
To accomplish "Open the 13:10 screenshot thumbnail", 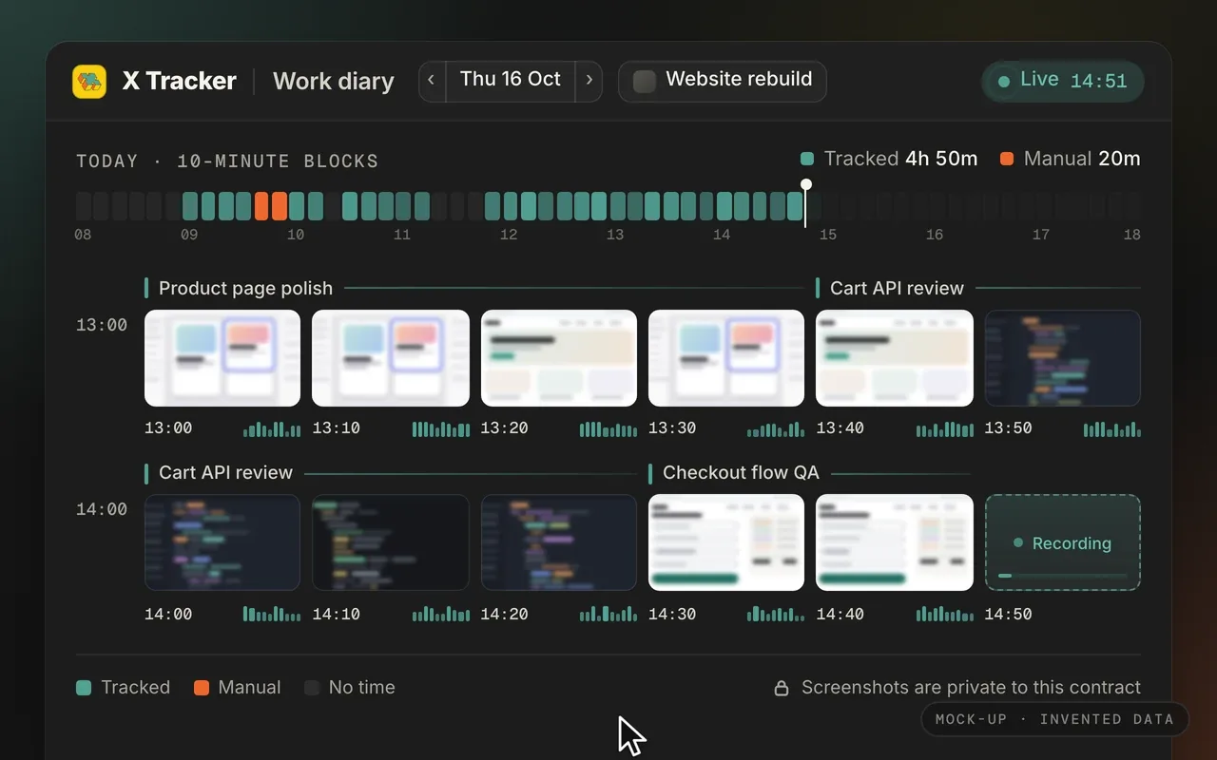I will (391, 358).
